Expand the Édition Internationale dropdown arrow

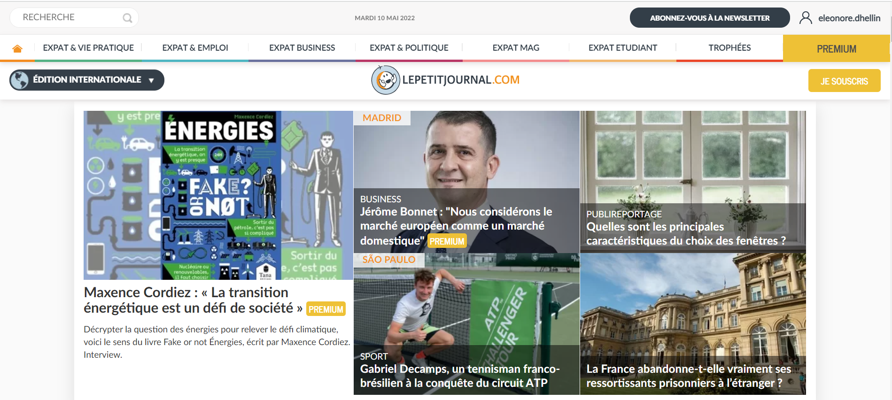coord(151,80)
